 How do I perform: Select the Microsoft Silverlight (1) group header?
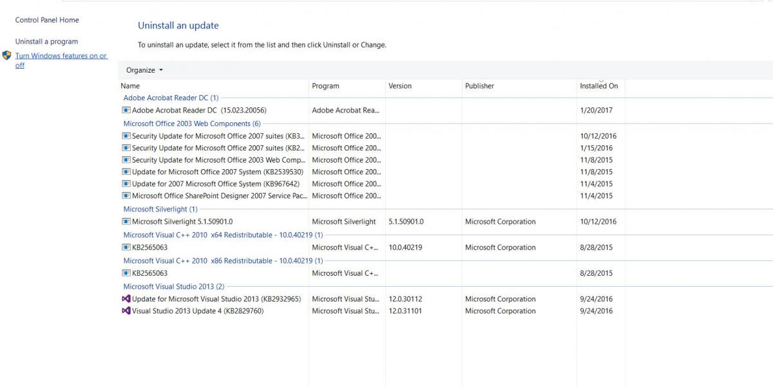(160, 209)
